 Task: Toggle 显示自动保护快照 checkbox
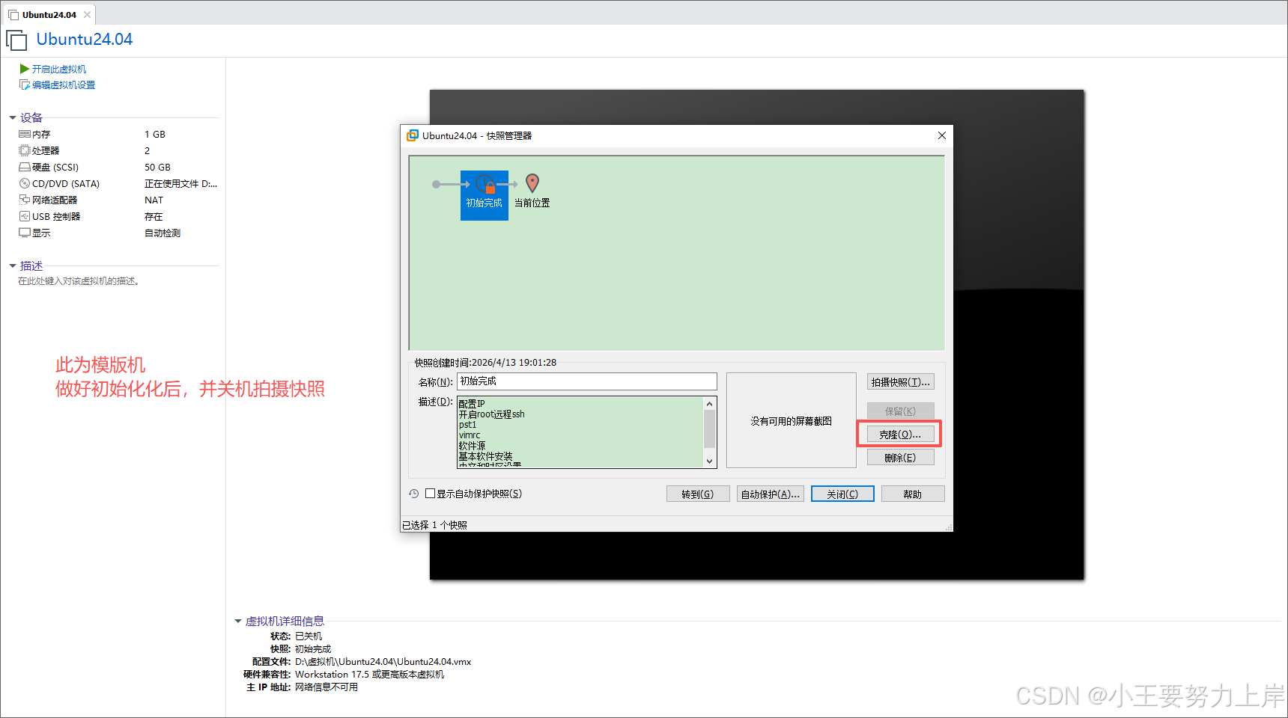430,494
